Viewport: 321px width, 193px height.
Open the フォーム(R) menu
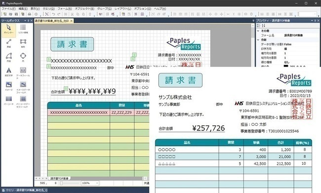click(x=65, y=9)
